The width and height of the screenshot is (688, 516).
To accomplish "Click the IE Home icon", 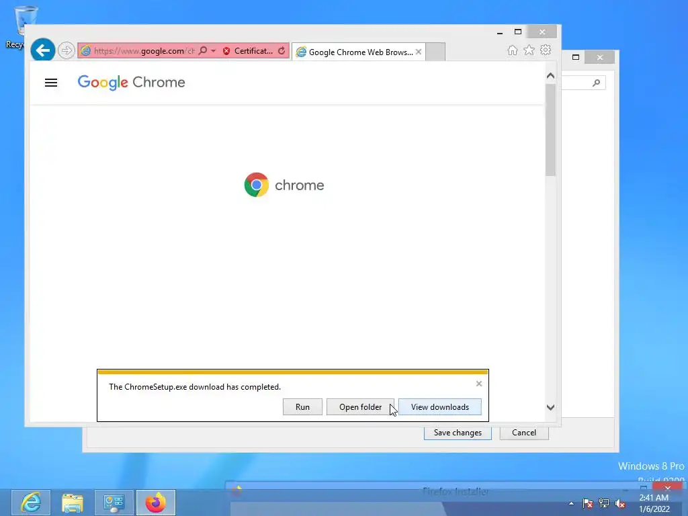I will [x=512, y=50].
